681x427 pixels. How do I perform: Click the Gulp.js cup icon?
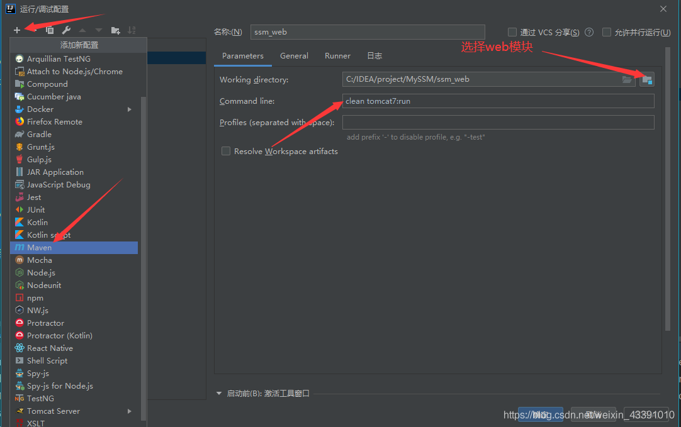tap(19, 159)
